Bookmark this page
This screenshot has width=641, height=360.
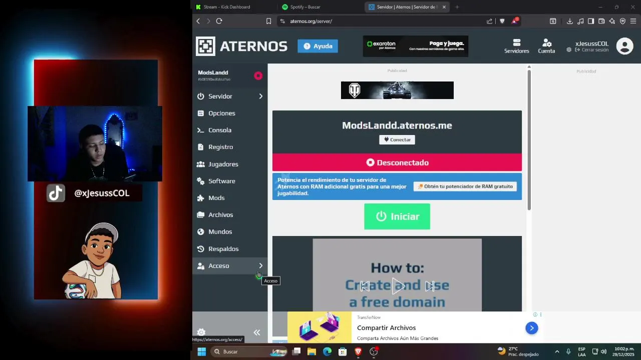tap(268, 21)
